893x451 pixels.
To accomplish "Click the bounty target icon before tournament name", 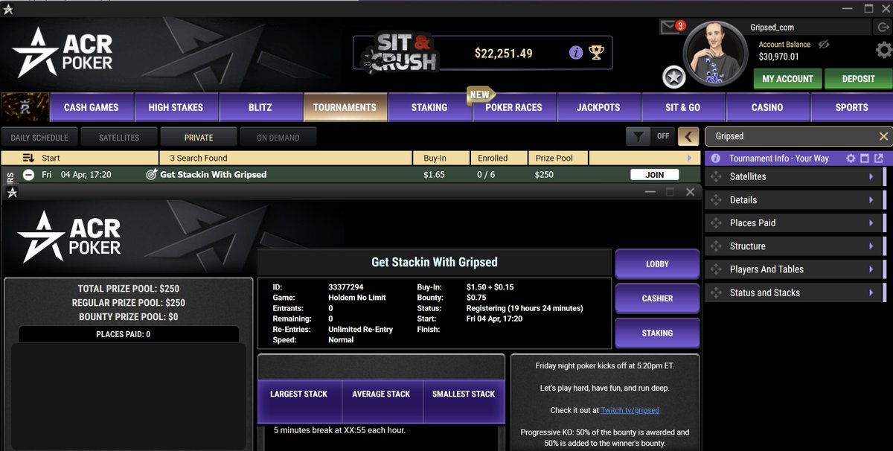I will pyautogui.click(x=151, y=175).
